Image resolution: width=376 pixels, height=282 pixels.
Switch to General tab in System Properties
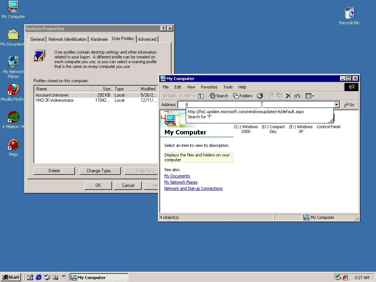point(37,39)
